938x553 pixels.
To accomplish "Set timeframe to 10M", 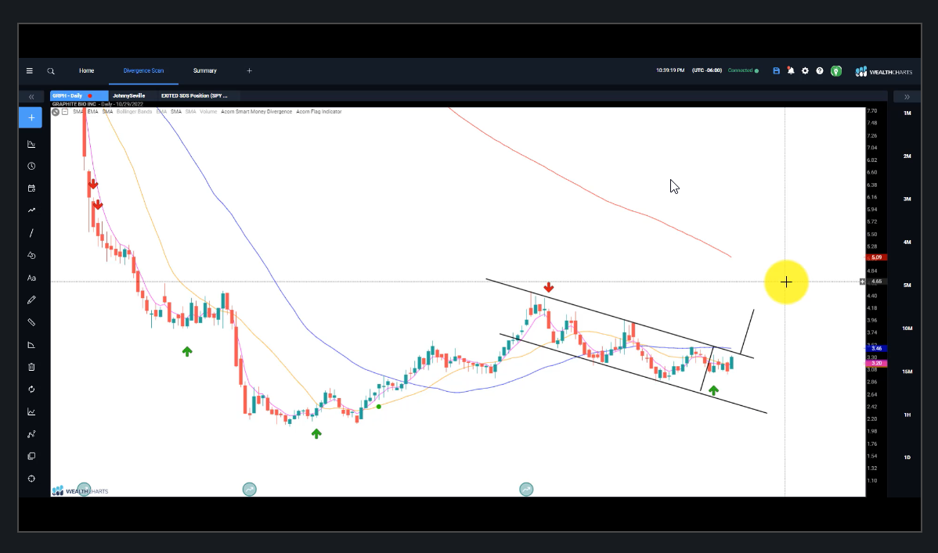I will [907, 329].
